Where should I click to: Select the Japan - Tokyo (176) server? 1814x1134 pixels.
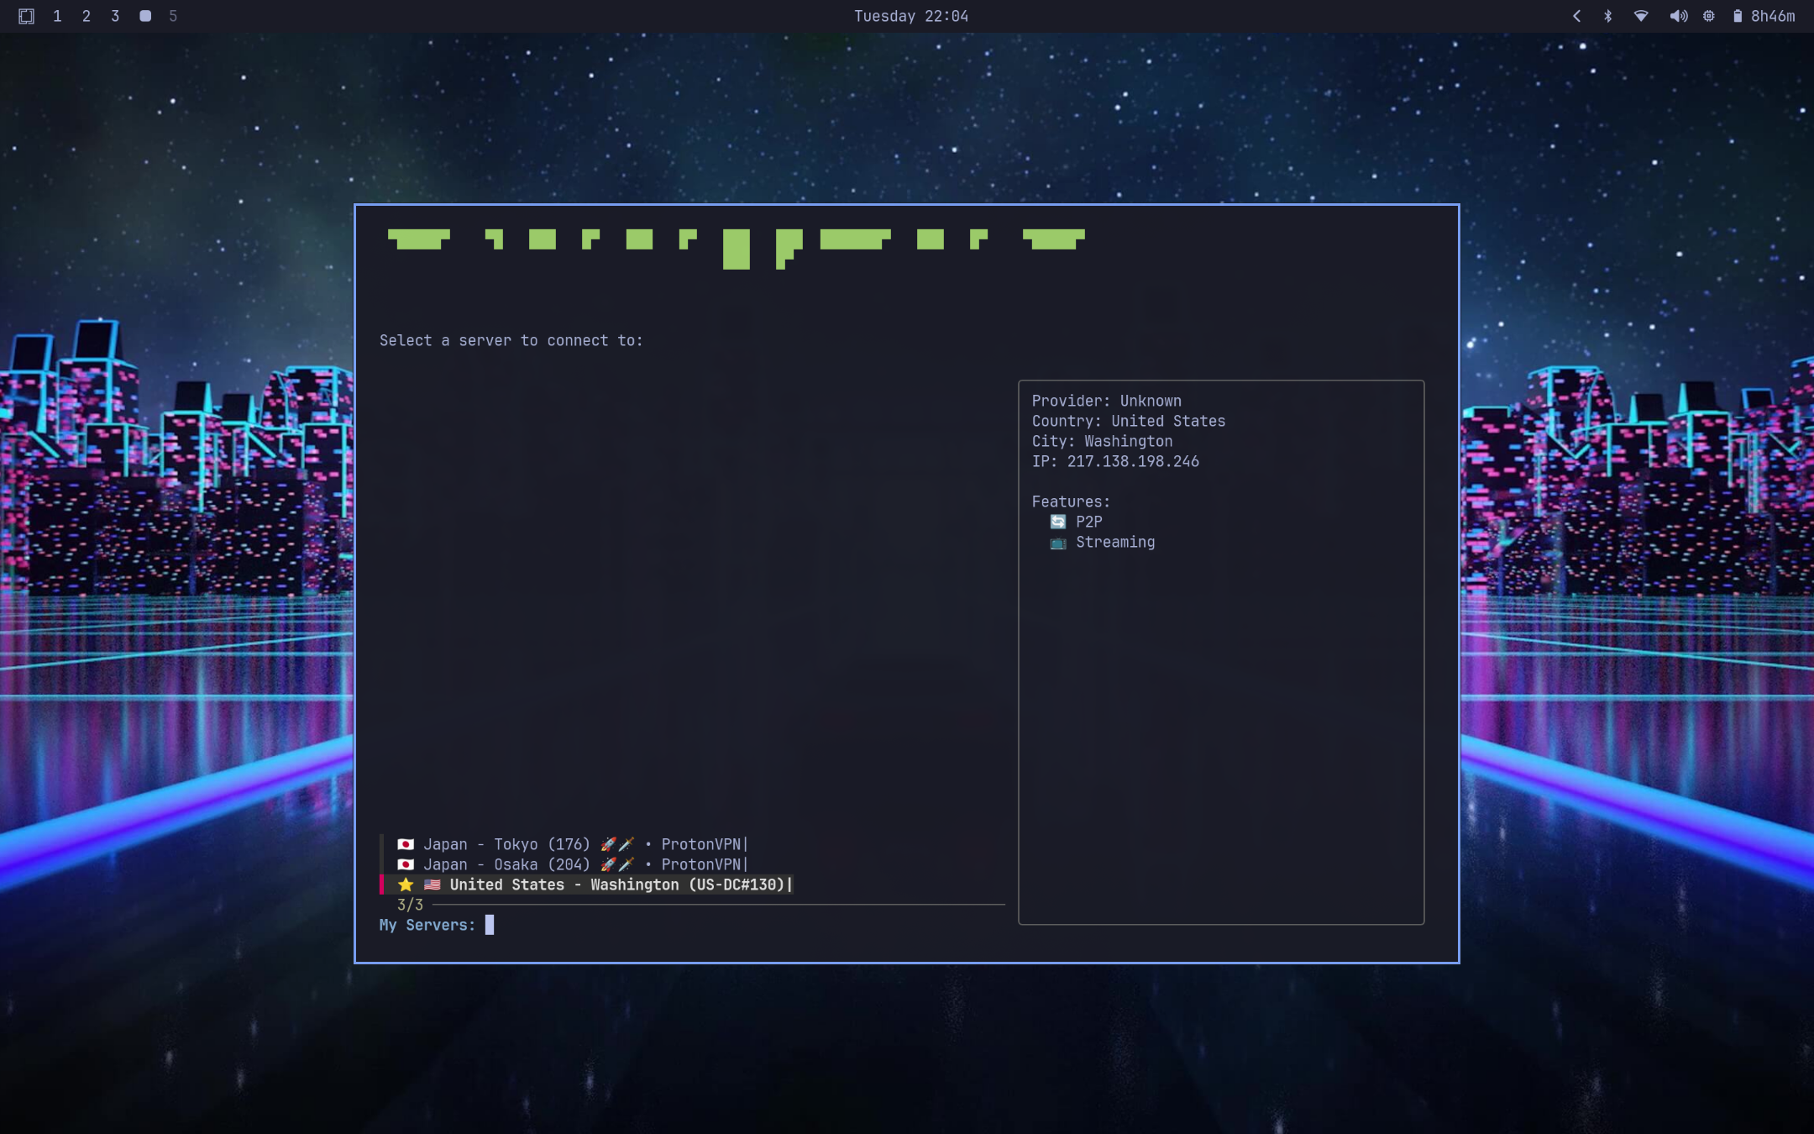(506, 844)
